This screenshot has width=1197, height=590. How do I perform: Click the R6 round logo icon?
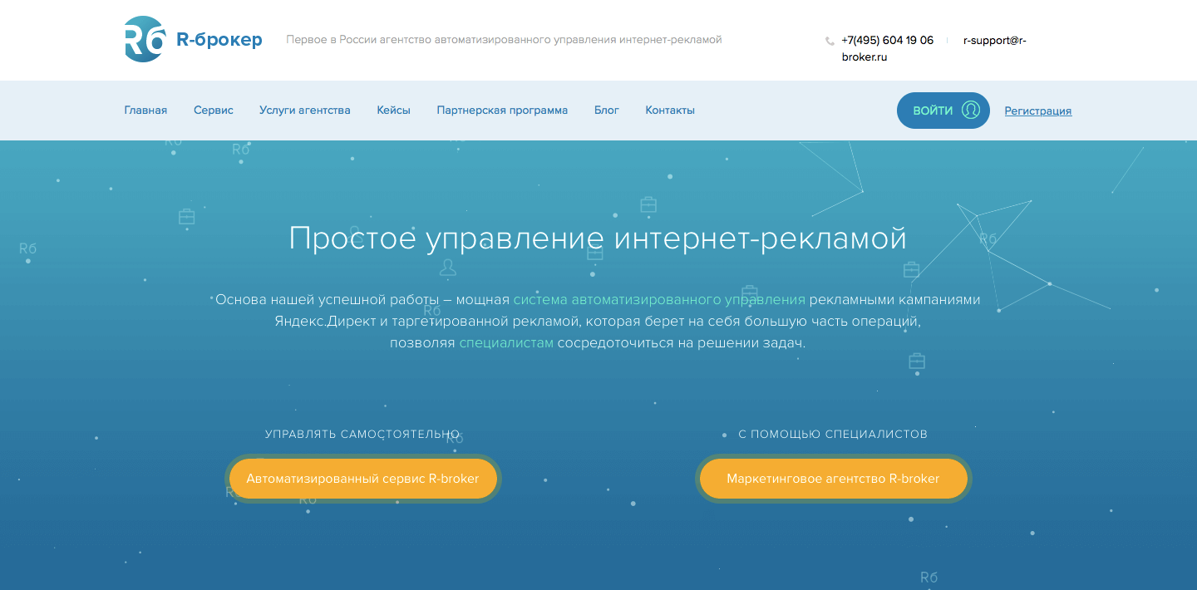145,39
